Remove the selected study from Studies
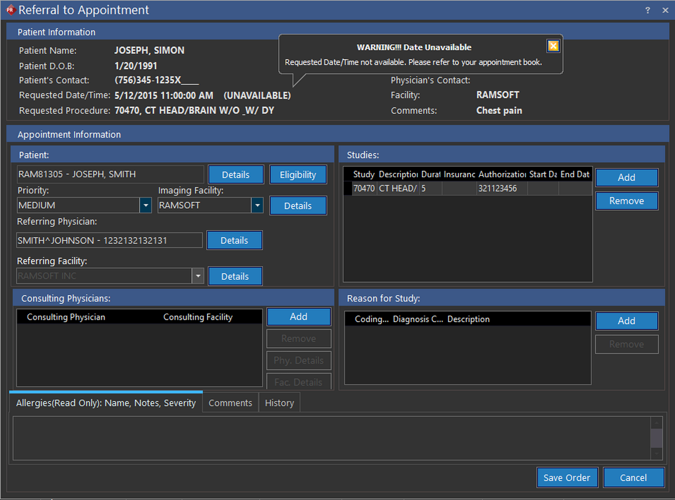Screen dimensions: 675x500 (x=626, y=201)
